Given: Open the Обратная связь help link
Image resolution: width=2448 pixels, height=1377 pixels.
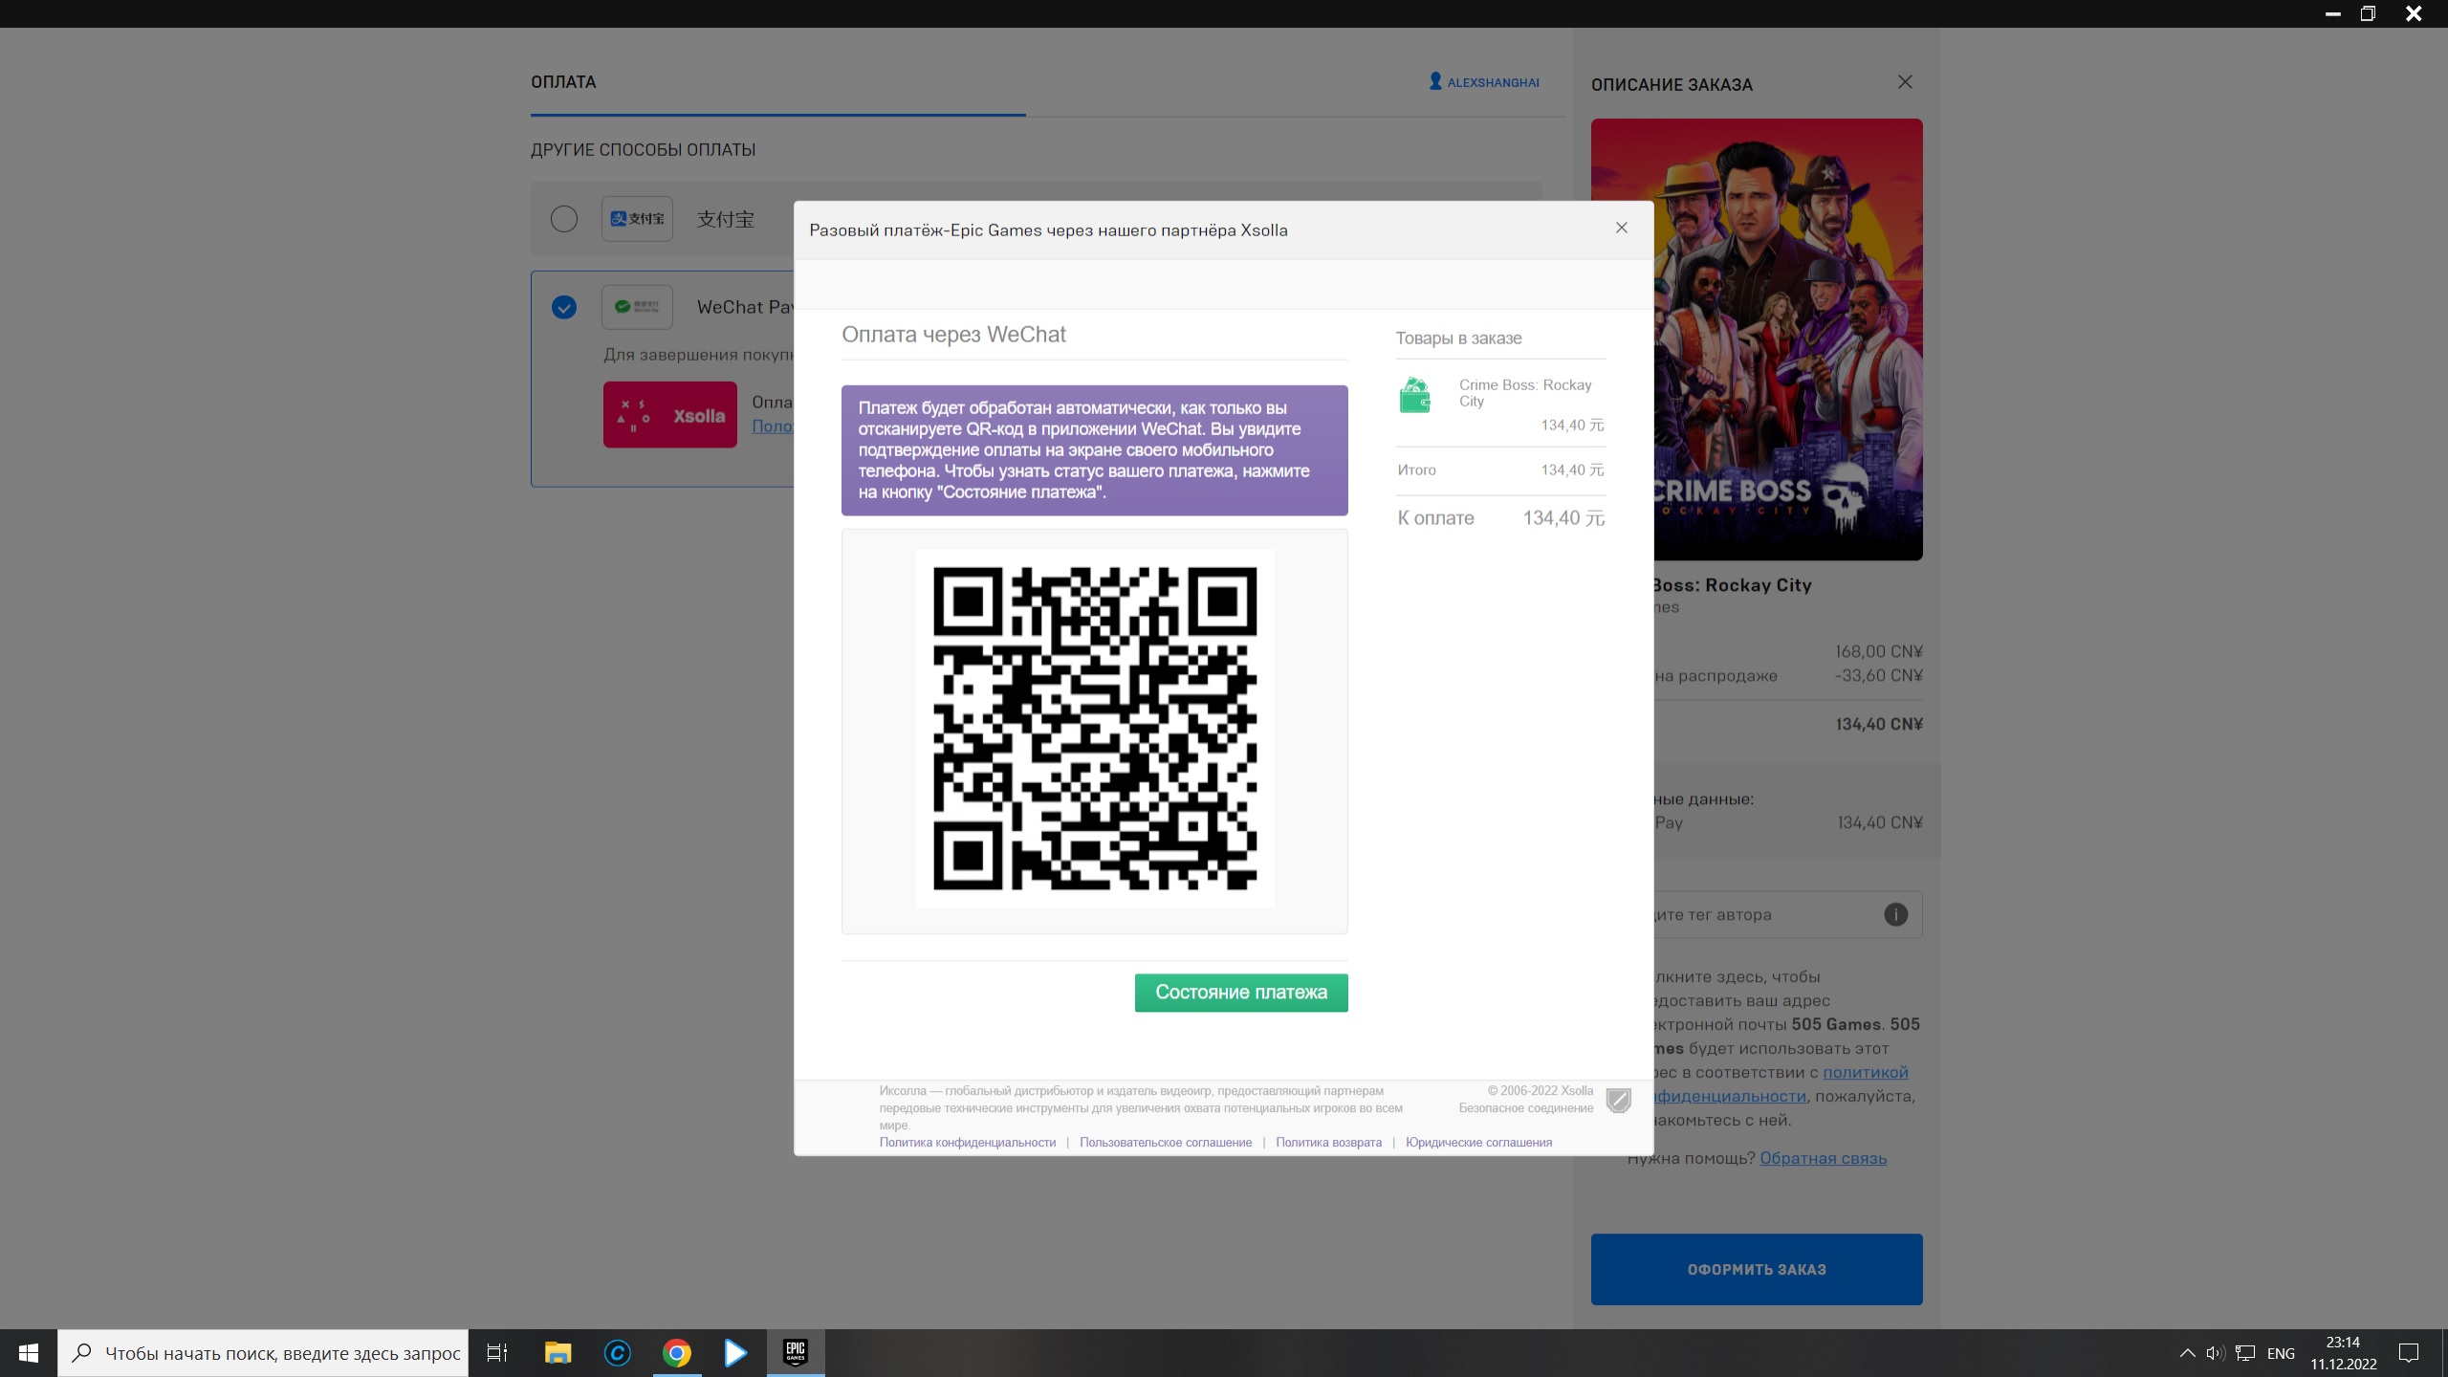Looking at the screenshot, I should click(x=1823, y=1158).
